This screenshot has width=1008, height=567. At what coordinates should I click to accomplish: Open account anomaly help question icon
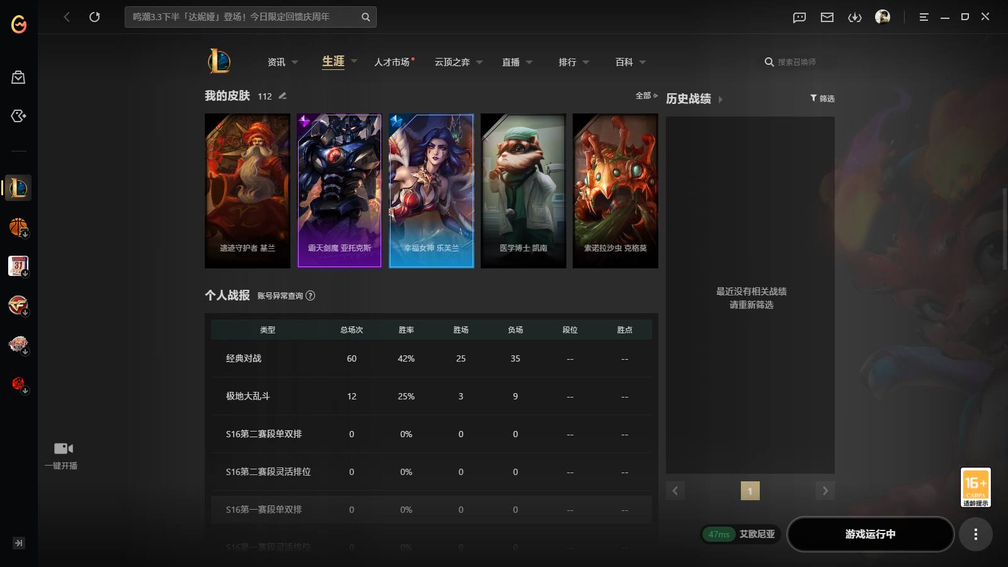point(310,295)
